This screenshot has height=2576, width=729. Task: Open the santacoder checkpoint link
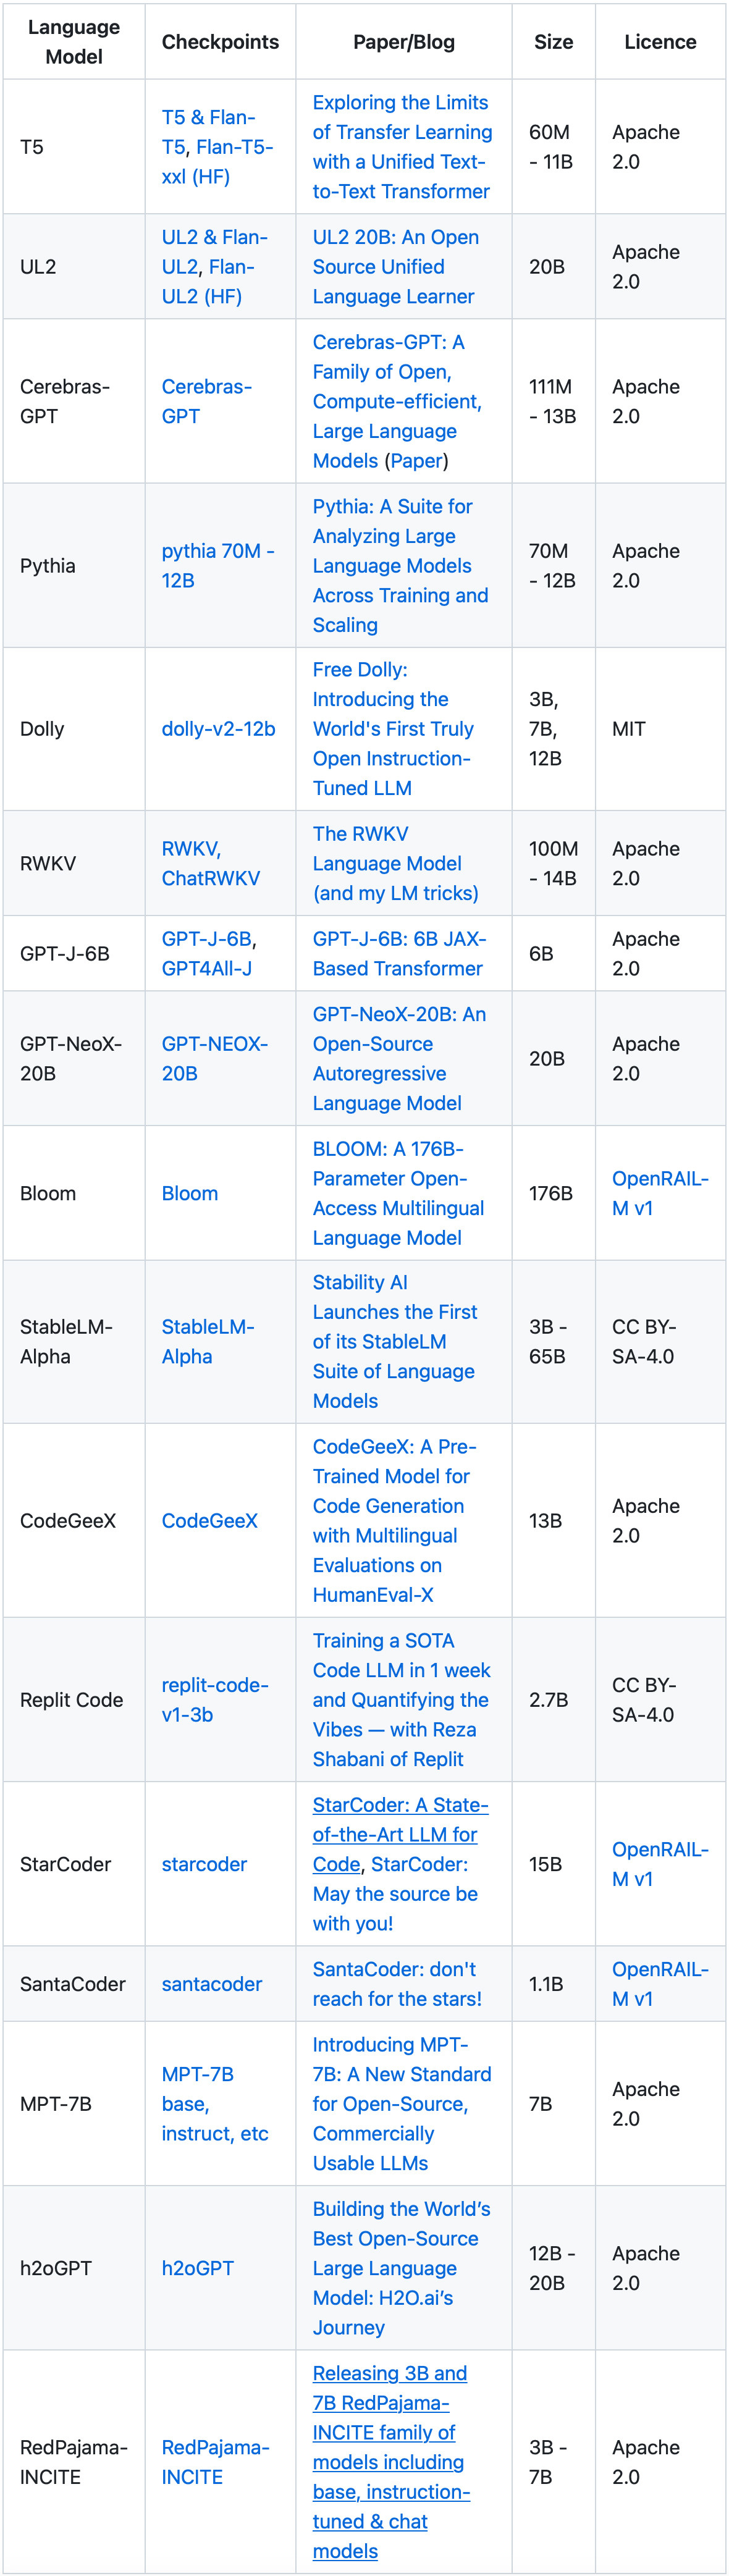tap(211, 1984)
